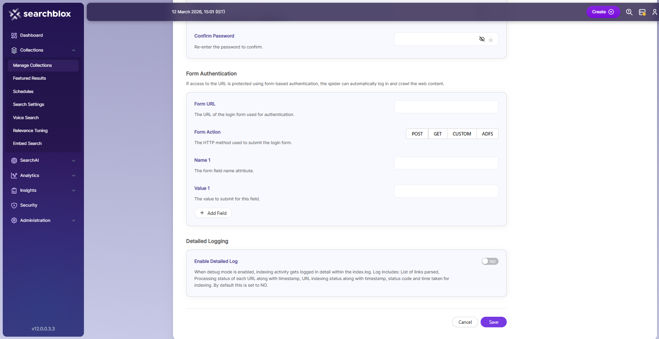Select GET as the Form Action
This screenshot has width=659, height=339.
[438, 134]
